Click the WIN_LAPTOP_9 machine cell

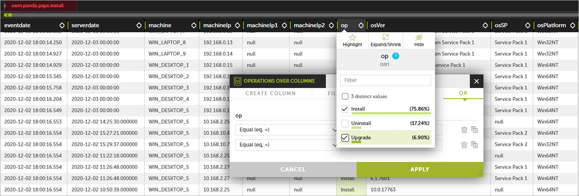(167, 54)
